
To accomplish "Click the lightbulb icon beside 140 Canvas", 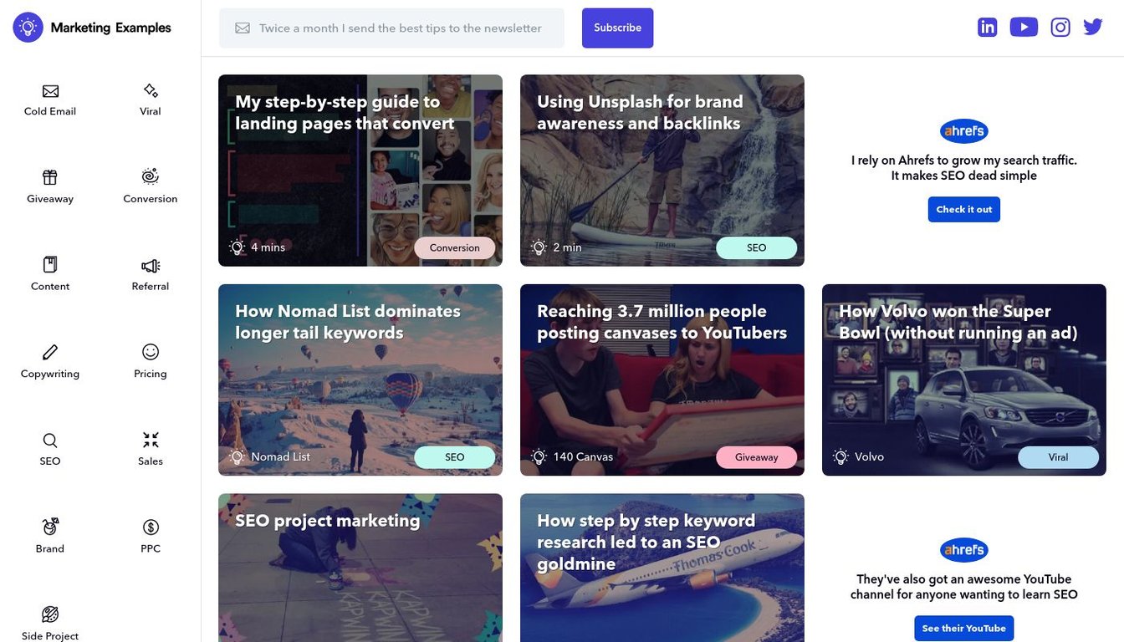I will [539, 456].
